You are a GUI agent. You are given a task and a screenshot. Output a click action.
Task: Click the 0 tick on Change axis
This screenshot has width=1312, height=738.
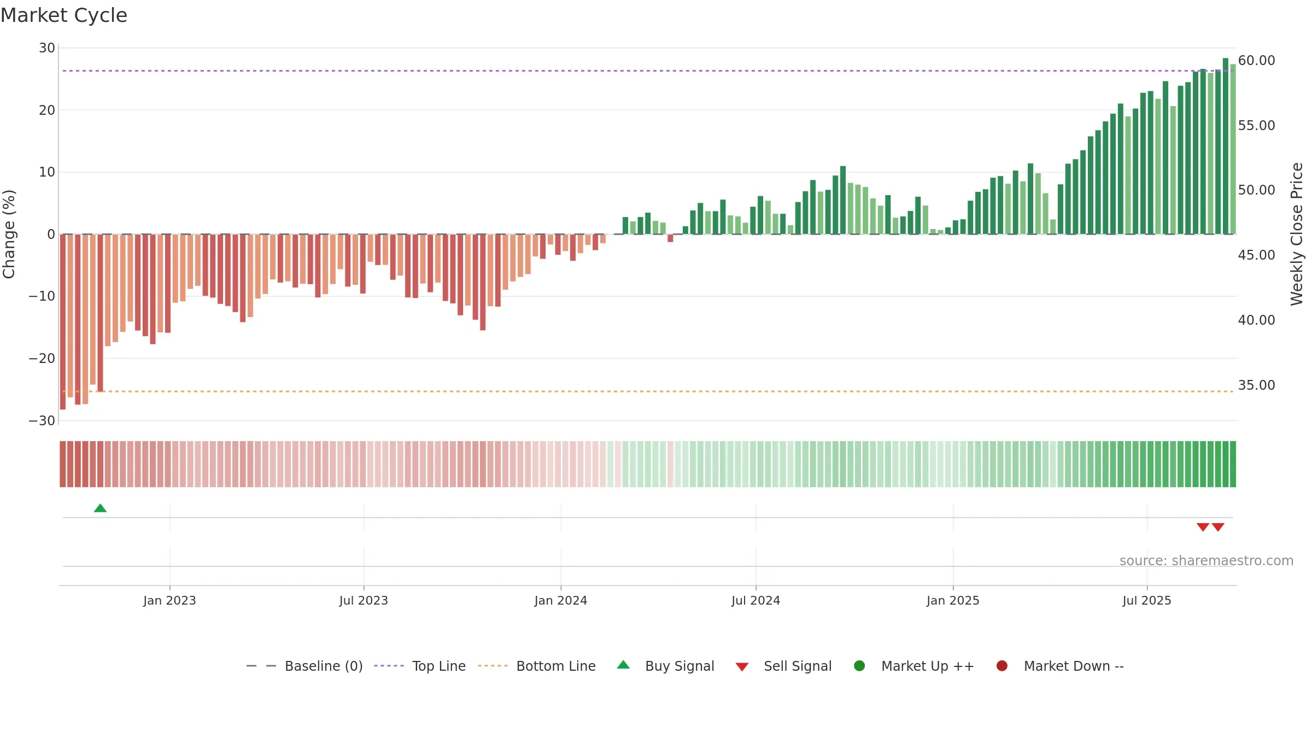point(51,234)
